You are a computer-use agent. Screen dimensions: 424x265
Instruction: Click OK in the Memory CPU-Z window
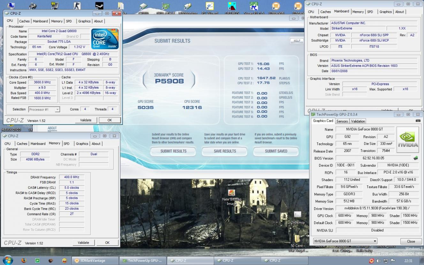tap(107, 243)
